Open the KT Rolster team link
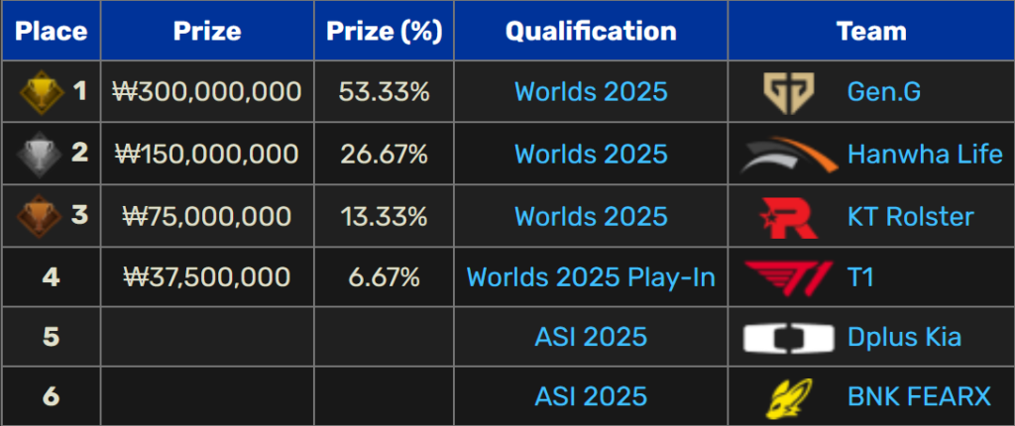Screen dimensions: 1015x426 (x=910, y=216)
